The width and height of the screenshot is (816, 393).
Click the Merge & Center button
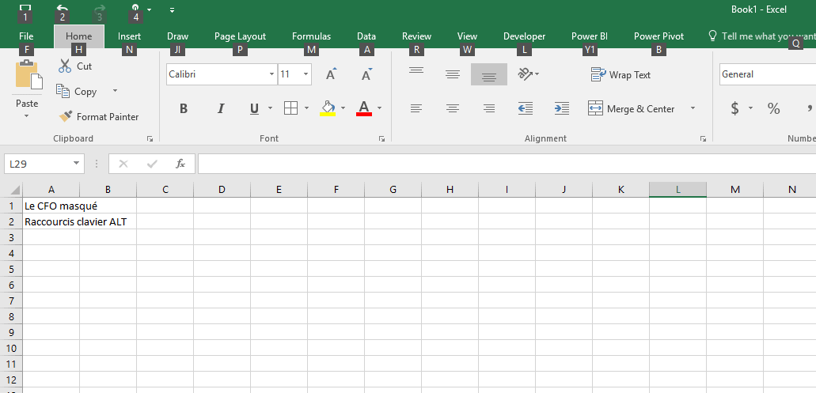pyautogui.click(x=632, y=108)
